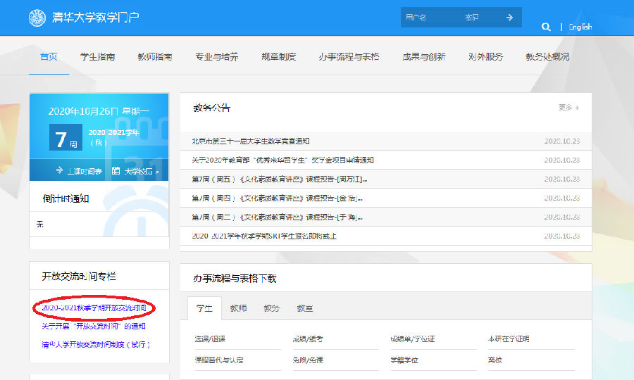Click the login arrow button

(509, 18)
